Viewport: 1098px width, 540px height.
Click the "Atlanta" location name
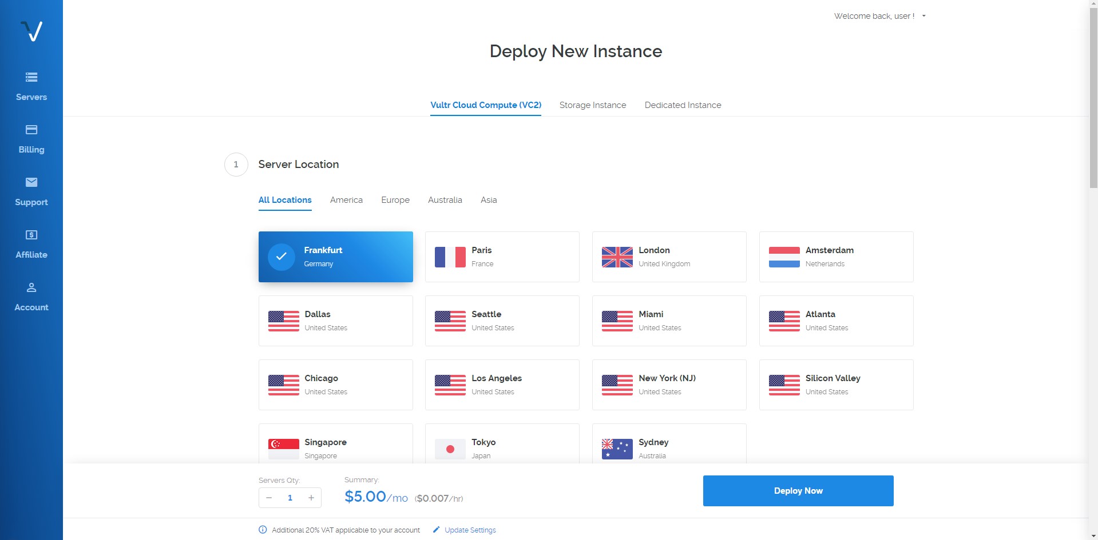[x=820, y=314]
